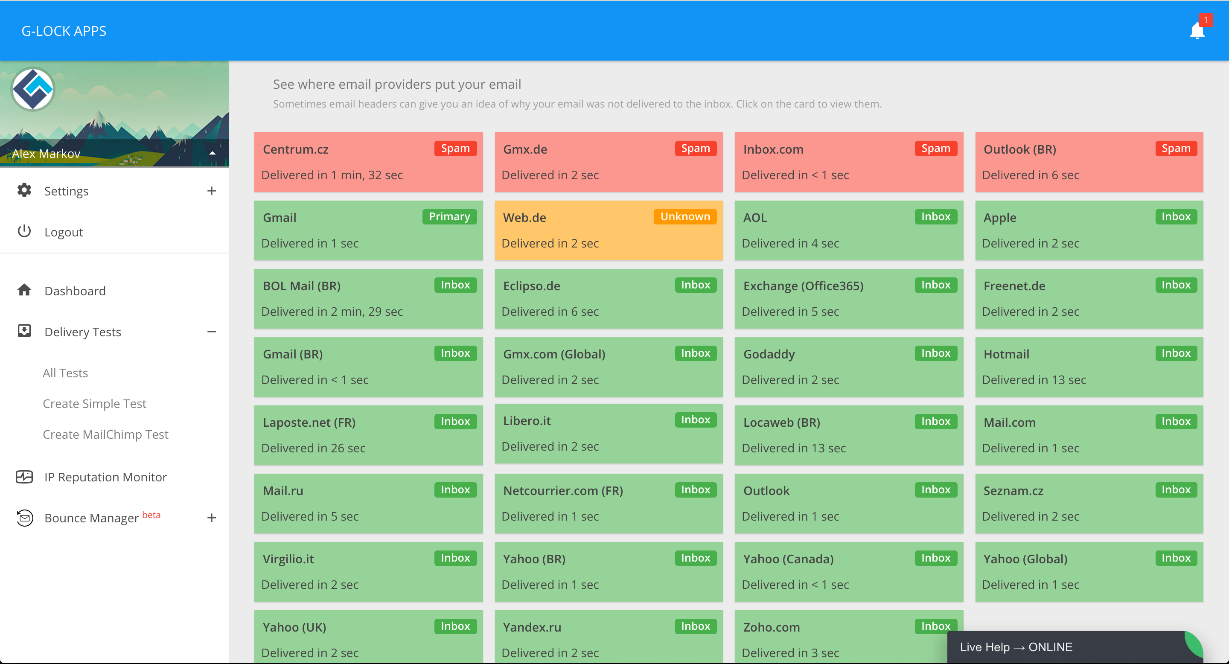Click the Delivery Tests inbox icon
The height and width of the screenshot is (664, 1229).
click(24, 331)
